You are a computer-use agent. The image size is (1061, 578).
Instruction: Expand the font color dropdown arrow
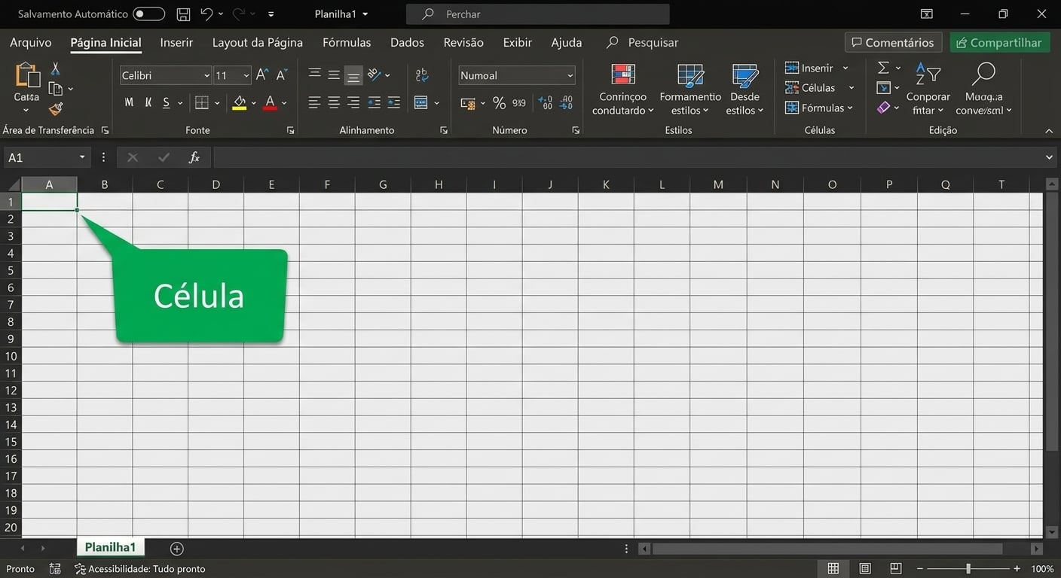point(284,103)
